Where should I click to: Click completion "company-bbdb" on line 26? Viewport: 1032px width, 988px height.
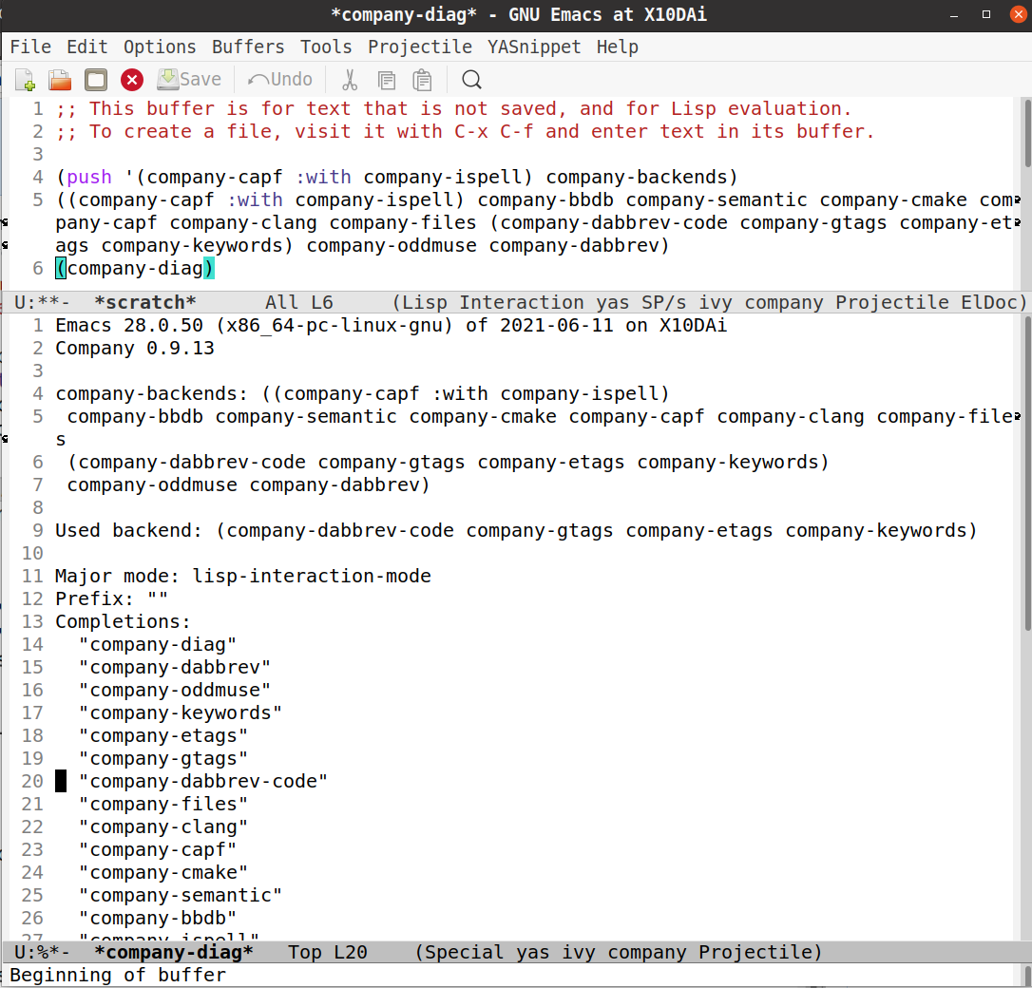158,919
